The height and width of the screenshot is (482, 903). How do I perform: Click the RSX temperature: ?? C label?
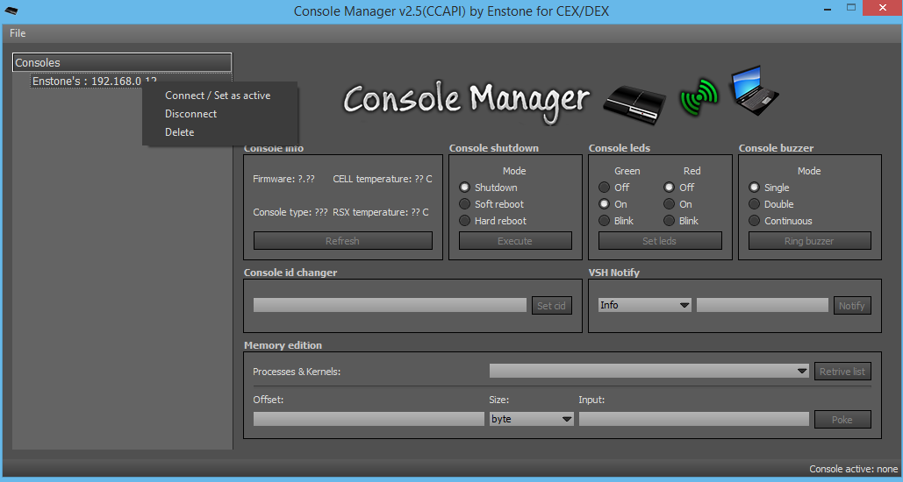381,212
